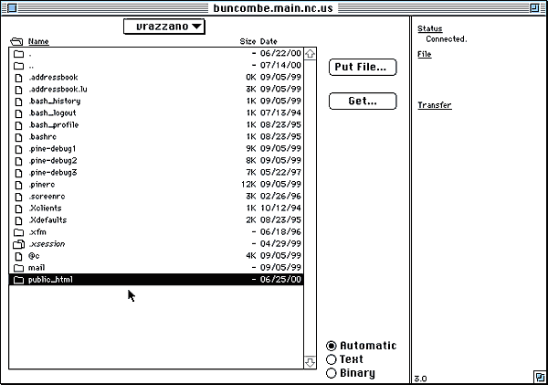548x385 pixels.
Task: Click the .bash_profile file icon
Action: coord(18,125)
